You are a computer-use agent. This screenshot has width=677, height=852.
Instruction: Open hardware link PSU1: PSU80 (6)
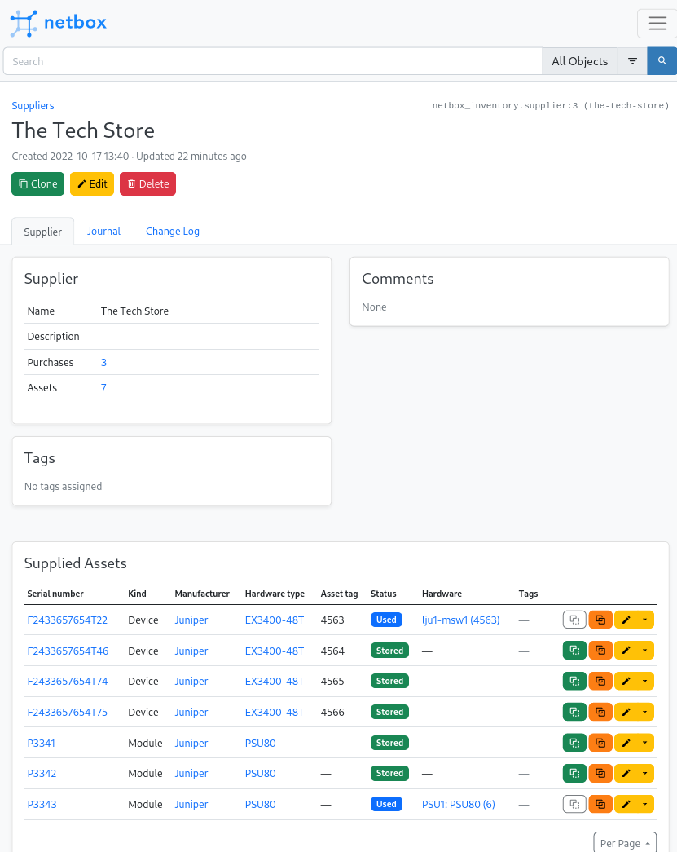[x=459, y=804]
